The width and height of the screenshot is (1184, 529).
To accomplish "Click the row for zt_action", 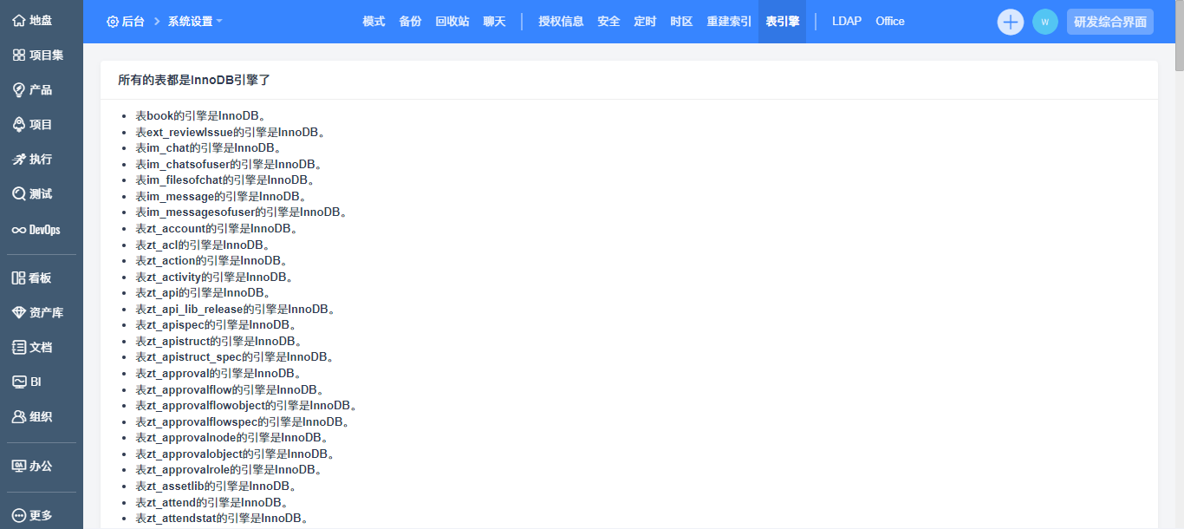I will pos(211,260).
